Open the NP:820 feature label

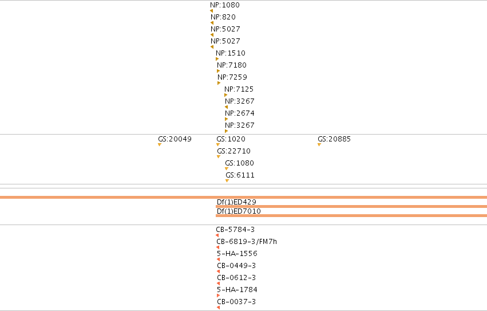[223, 17]
